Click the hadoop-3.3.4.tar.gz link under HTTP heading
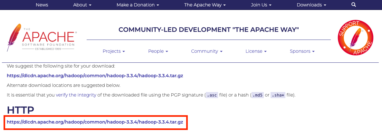 [x=95, y=122]
